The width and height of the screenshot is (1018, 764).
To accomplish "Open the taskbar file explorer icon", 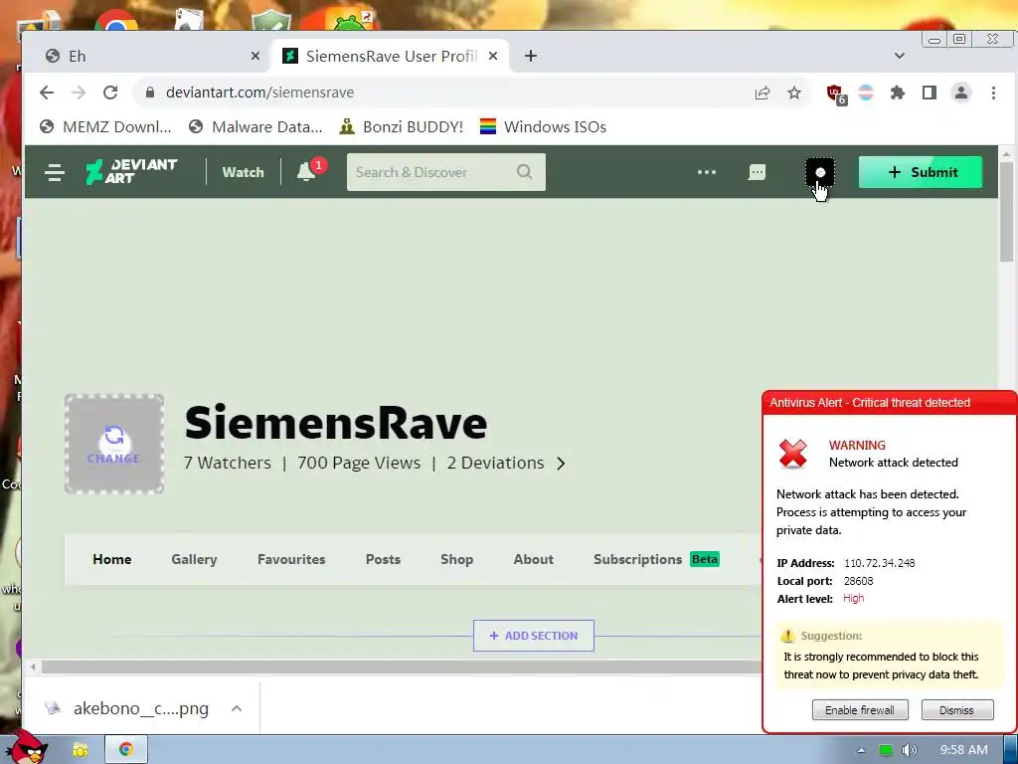I will click(81, 750).
